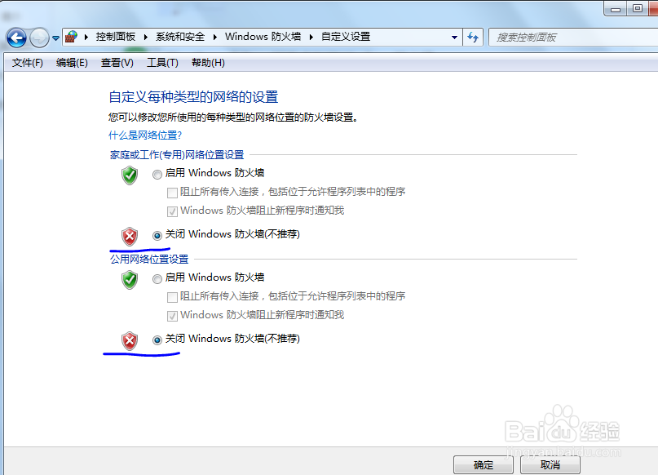Viewport: 658px width, 475px height.
Task: Select 启用 Windows 防火墙 for public network
Action: tap(157, 279)
